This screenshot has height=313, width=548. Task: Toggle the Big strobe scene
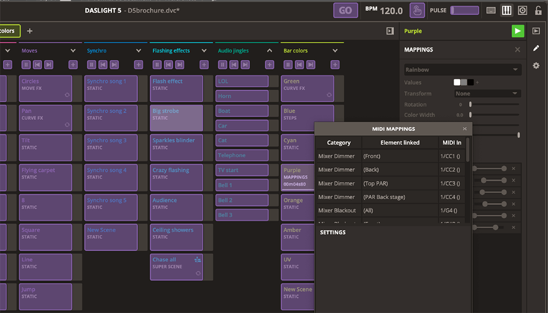pyautogui.click(x=176, y=118)
